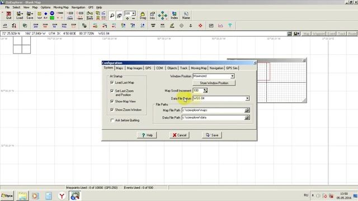Click the track profile graph icon
358x201 pixels.
[220, 26]
